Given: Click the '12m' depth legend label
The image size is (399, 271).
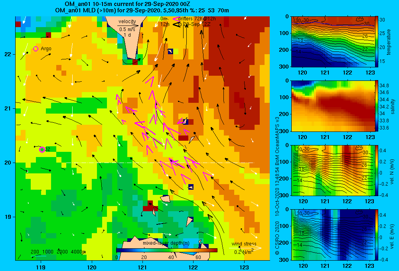Looking at the screenshot, I should pos(165,24).
